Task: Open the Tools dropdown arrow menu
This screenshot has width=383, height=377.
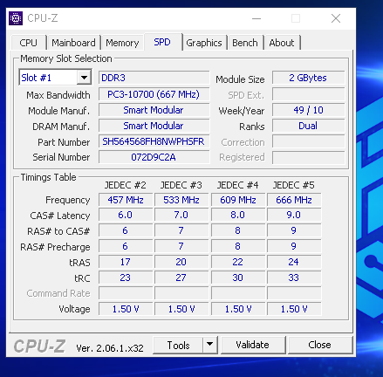Action: (210, 345)
